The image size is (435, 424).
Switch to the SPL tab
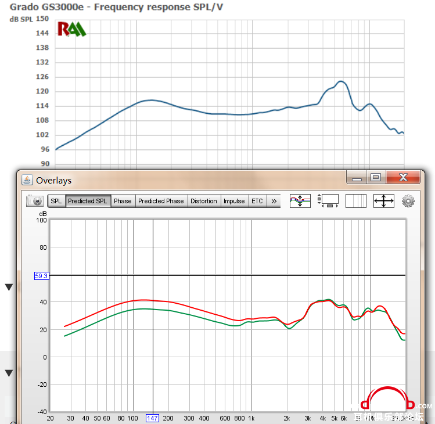coord(56,201)
